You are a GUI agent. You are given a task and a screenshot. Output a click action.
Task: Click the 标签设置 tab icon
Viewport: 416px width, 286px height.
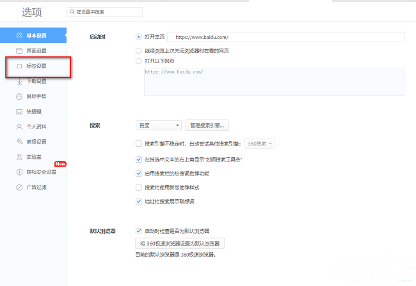[x=19, y=66]
